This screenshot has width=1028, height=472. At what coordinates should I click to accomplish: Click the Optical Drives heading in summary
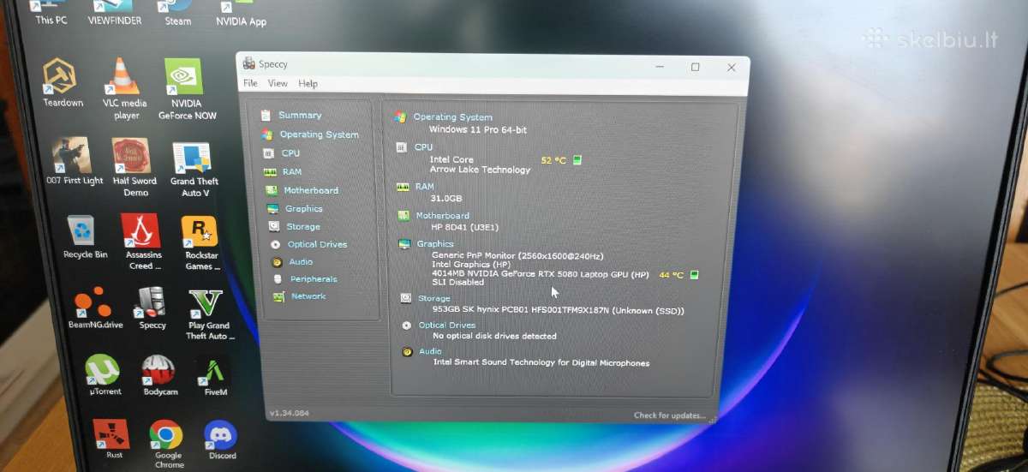[x=447, y=326]
